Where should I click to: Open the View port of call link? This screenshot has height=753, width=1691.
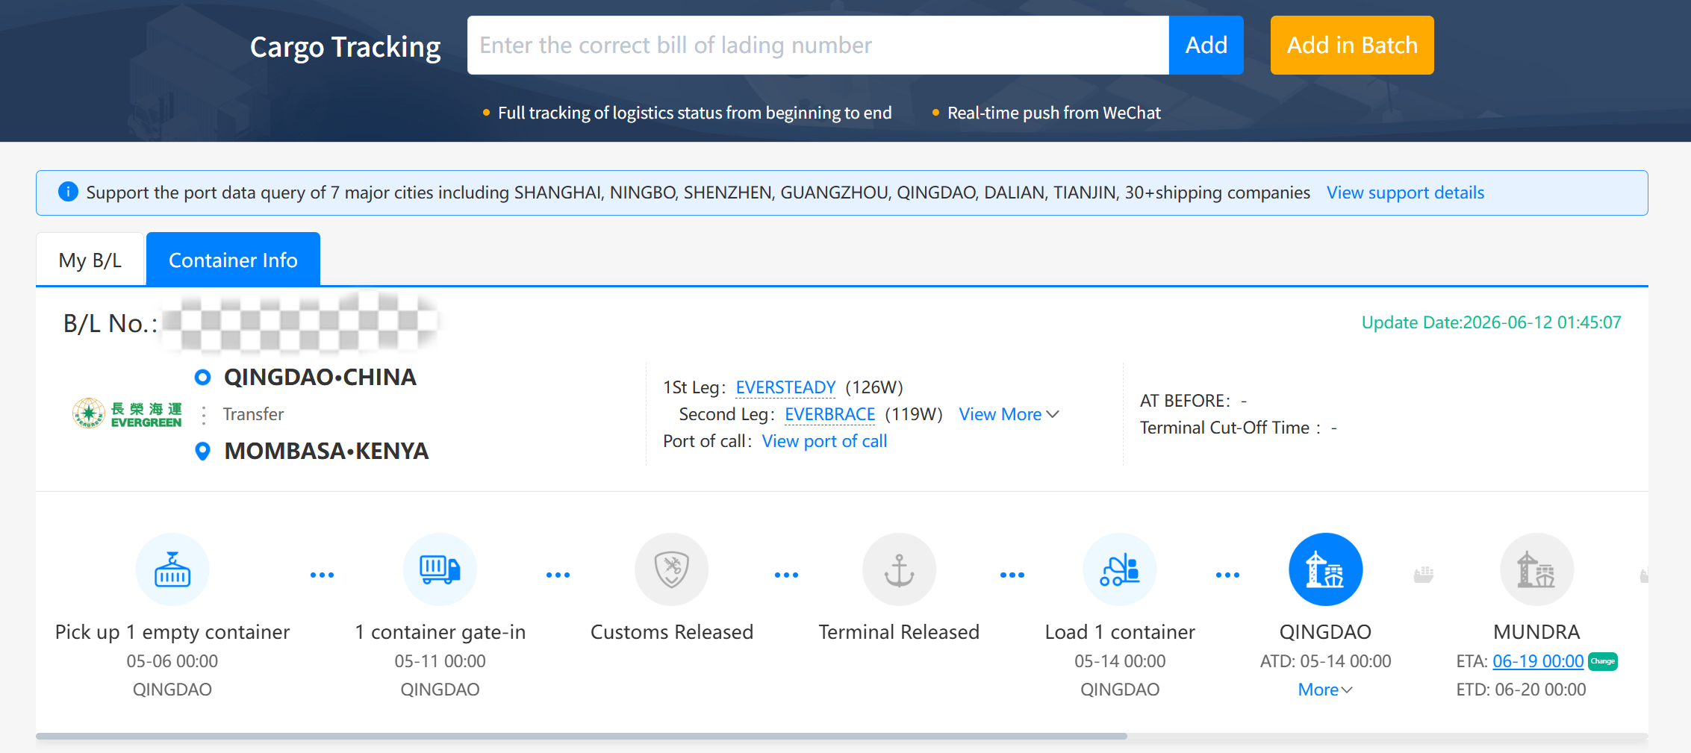pyautogui.click(x=824, y=441)
